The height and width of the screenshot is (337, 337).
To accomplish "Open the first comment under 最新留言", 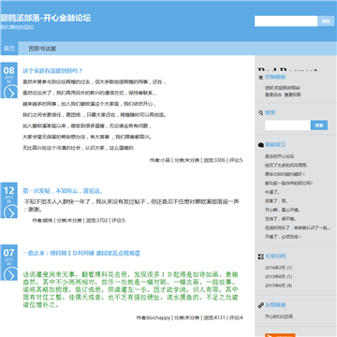I will (279, 156).
